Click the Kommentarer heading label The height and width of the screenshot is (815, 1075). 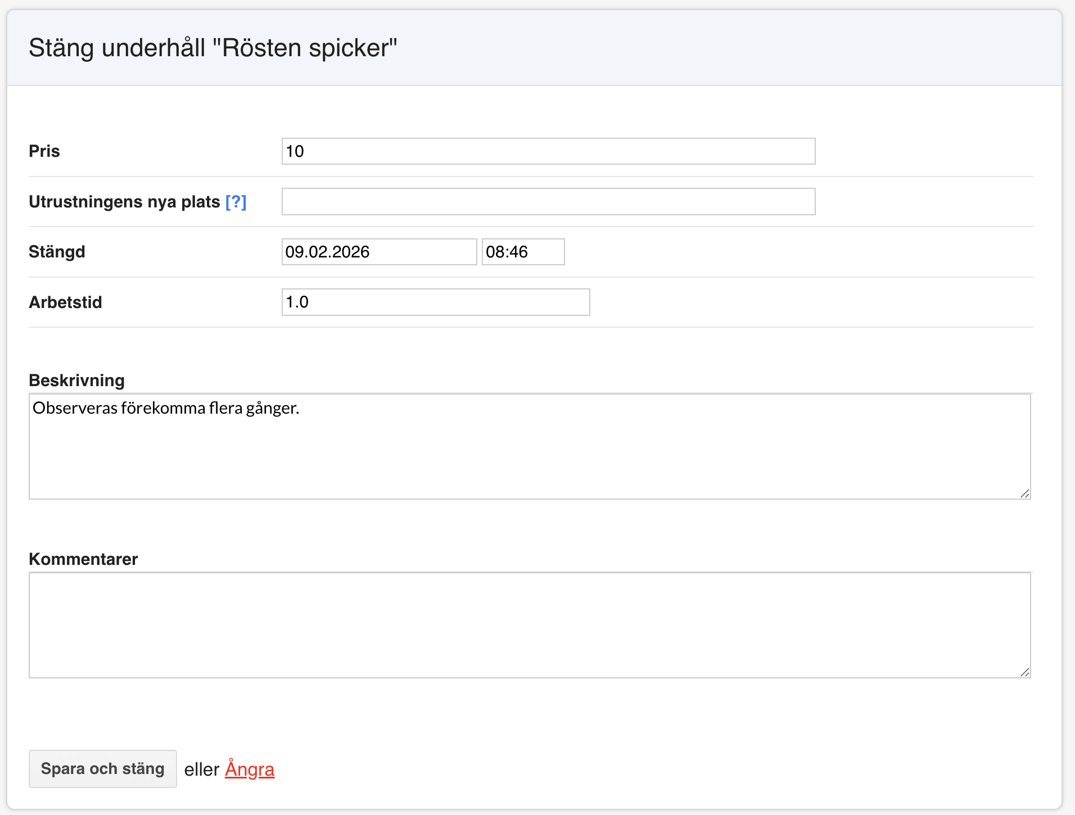[83, 559]
